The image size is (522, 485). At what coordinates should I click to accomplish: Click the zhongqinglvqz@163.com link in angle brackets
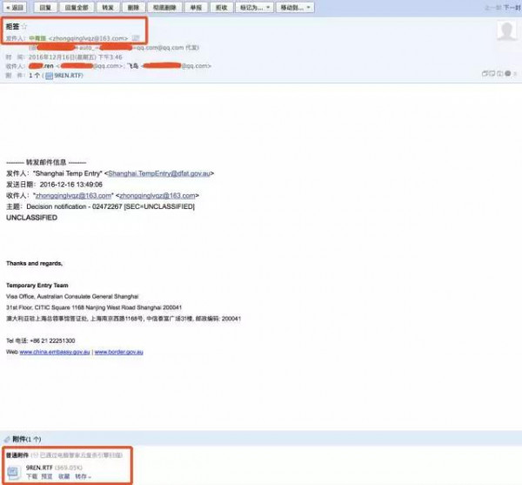tap(157, 196)
